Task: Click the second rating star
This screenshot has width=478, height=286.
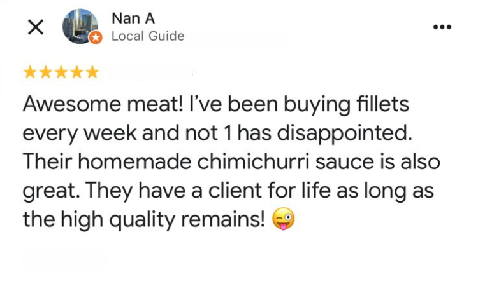Action: pyautogui.click(x=45, y=72)
